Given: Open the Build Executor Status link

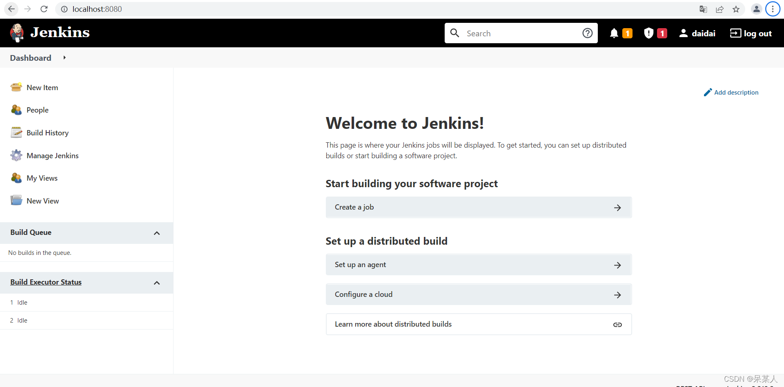Looking at the screenshot, I should click(46, 282).
